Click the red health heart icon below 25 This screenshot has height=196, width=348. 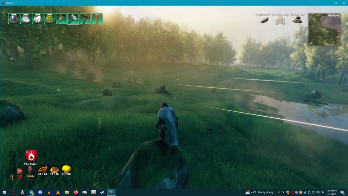pos(20,177)
